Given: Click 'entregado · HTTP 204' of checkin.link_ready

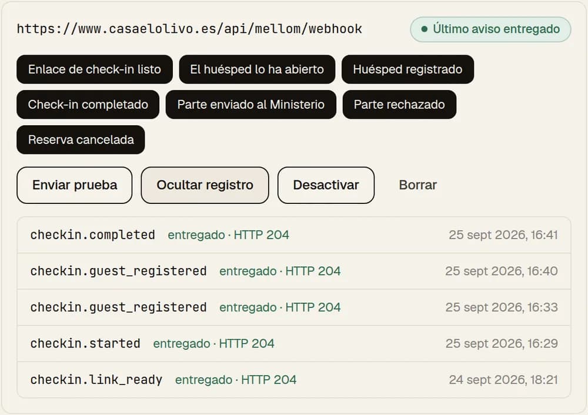Looking at the screenshot, I should click(236, 380).
